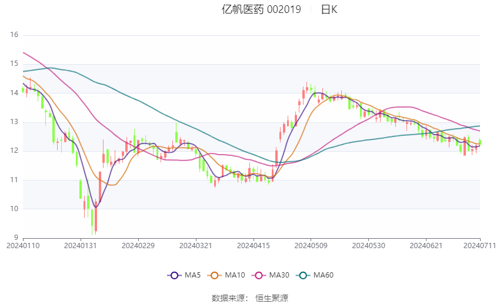Click the x-axis date label 20240509

point(311,246)
